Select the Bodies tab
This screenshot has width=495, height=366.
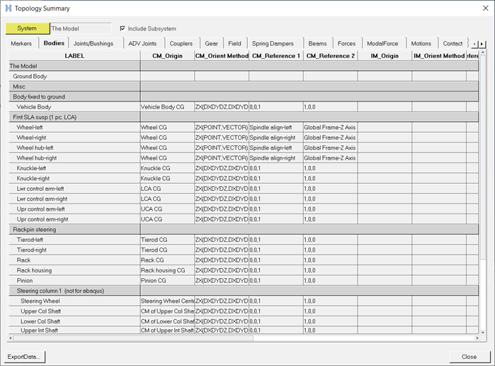click(54, 43)
